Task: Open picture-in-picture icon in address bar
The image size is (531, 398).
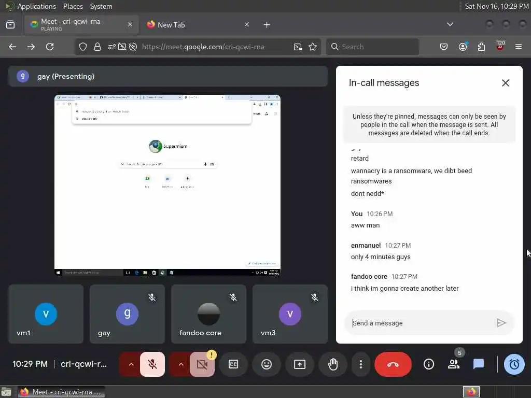Action: coord(298,47)
